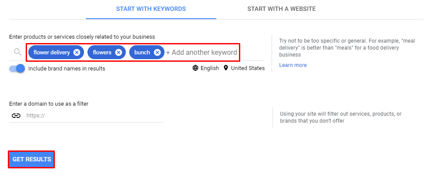Screen dimensions: 430x177
Task: Select the "flowers" keyword chip text
Action: pos(102,52)
